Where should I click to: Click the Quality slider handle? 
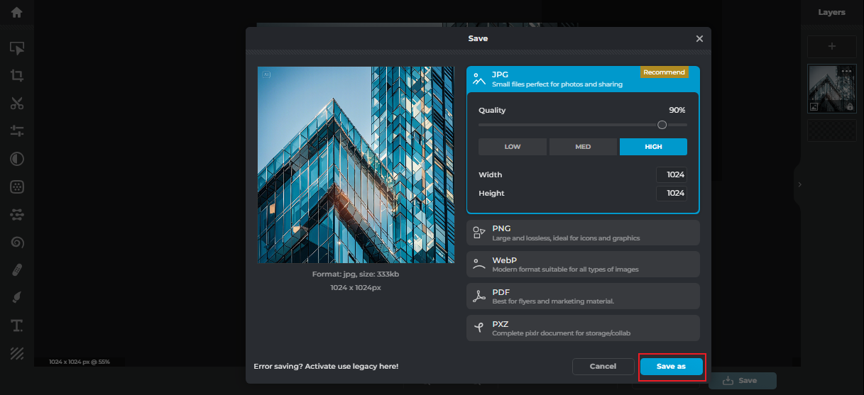(662, 125)
